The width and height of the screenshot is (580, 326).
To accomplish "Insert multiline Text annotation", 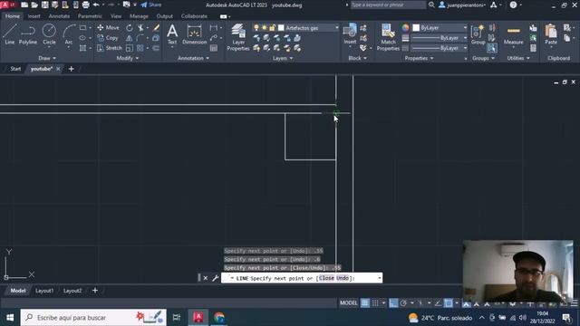I will tap(172, 34).
